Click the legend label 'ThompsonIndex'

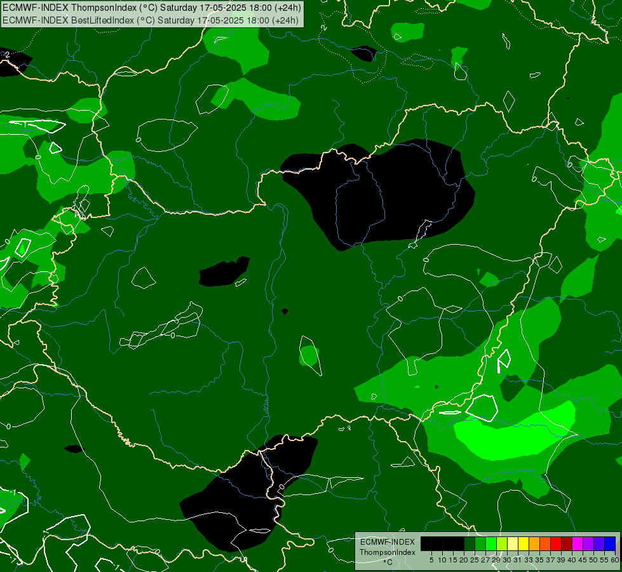click(x=388, y=552)
